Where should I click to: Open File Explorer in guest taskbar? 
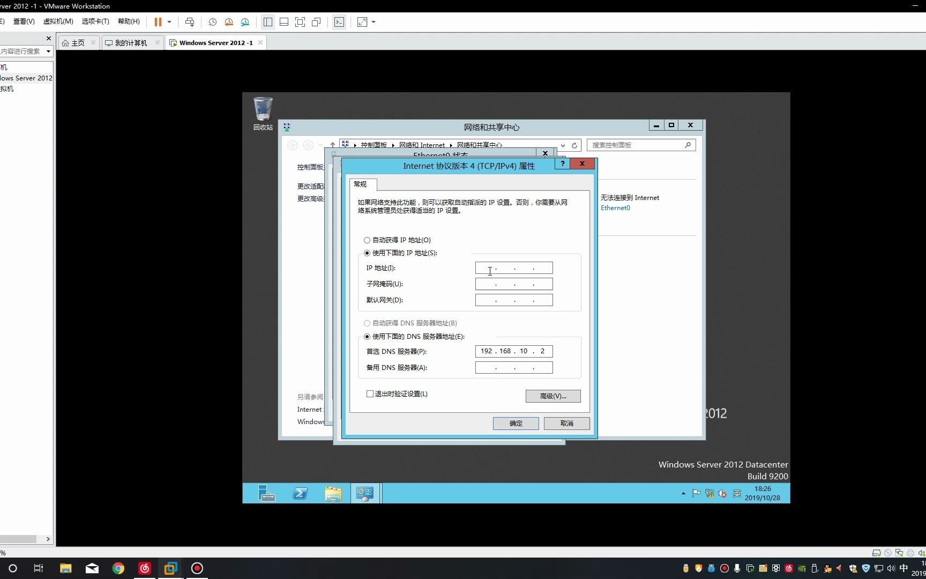point(333,493)
